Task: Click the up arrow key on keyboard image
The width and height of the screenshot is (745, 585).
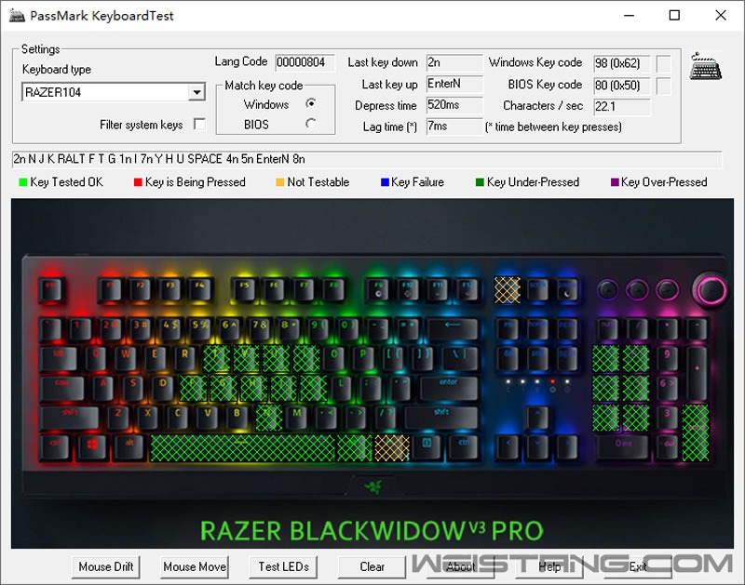Action: point(537,417)
